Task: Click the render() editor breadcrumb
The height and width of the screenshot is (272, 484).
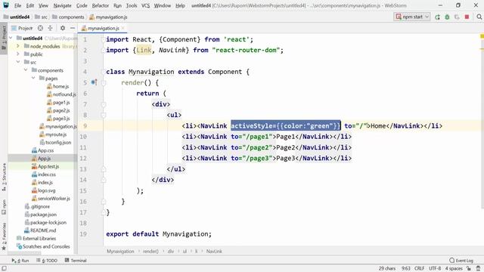Action: [x=150, y=252]
